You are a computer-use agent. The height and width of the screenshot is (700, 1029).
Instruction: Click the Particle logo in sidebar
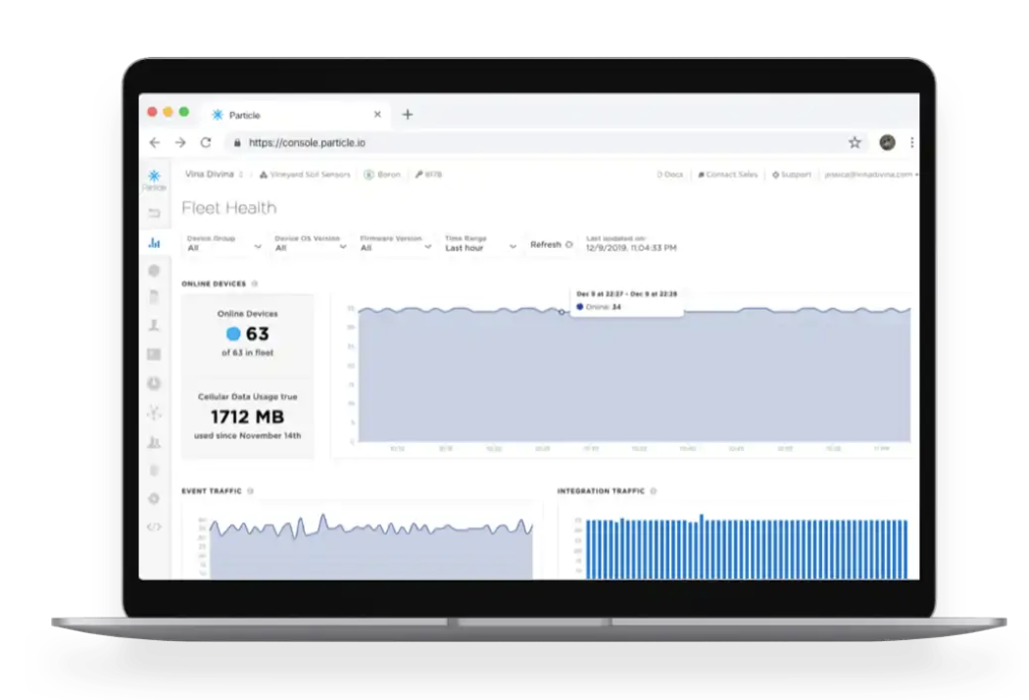154,179
